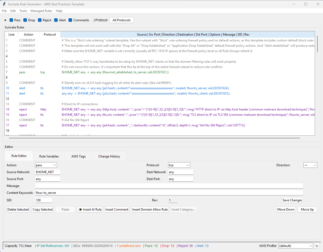Select line 15 reject tls.sni rule

coord(160,115)
